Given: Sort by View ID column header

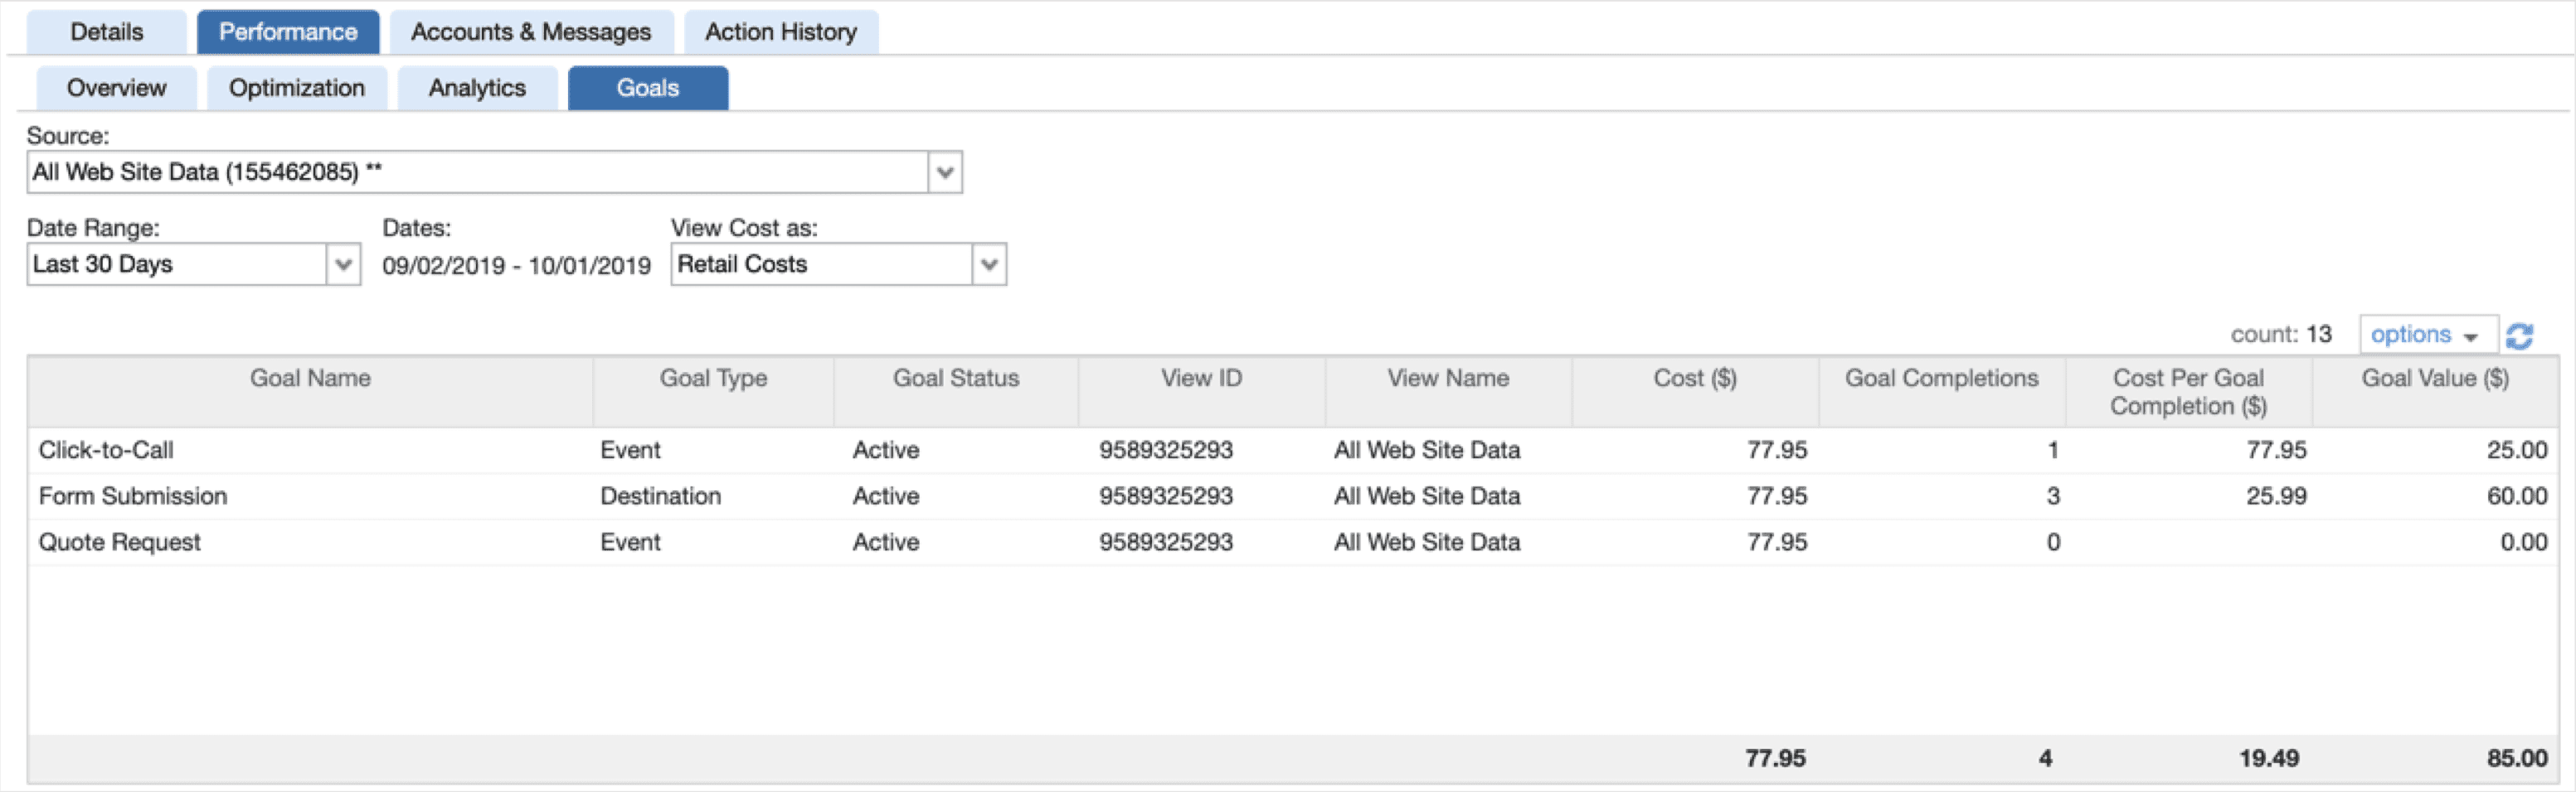Looking at the screenshot, I should 1201,392.
